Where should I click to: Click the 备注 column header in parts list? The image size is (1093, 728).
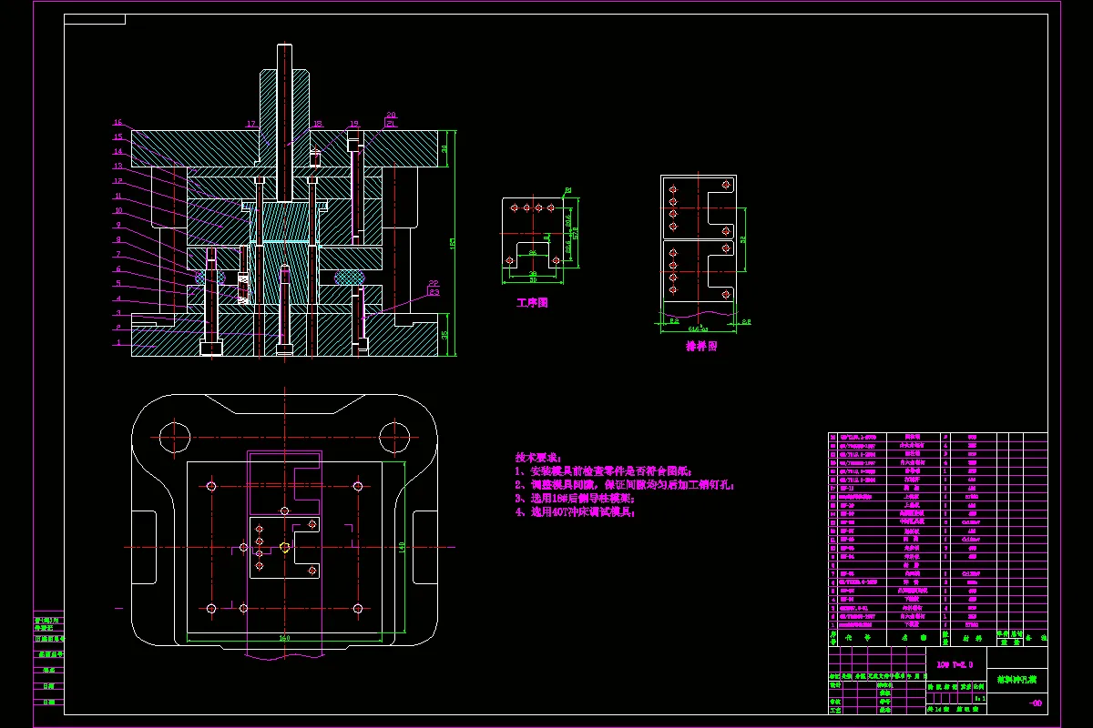[1037, 640]
